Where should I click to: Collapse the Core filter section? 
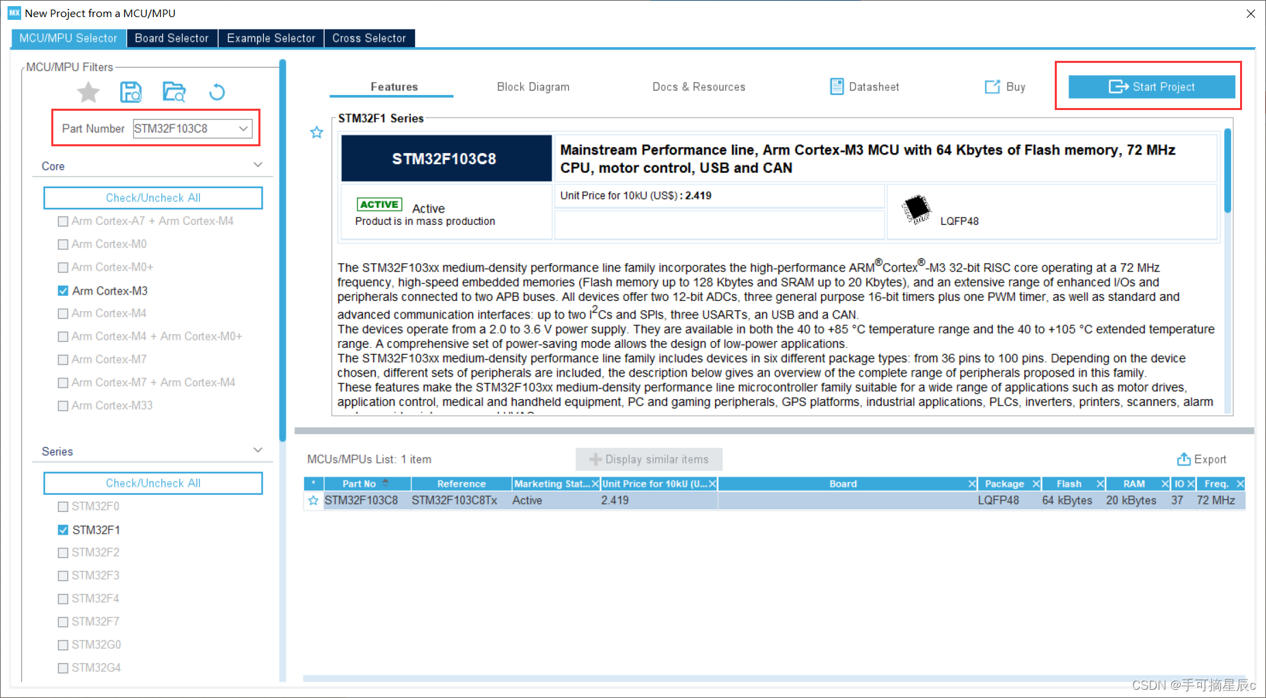click(x=258, y=165)
